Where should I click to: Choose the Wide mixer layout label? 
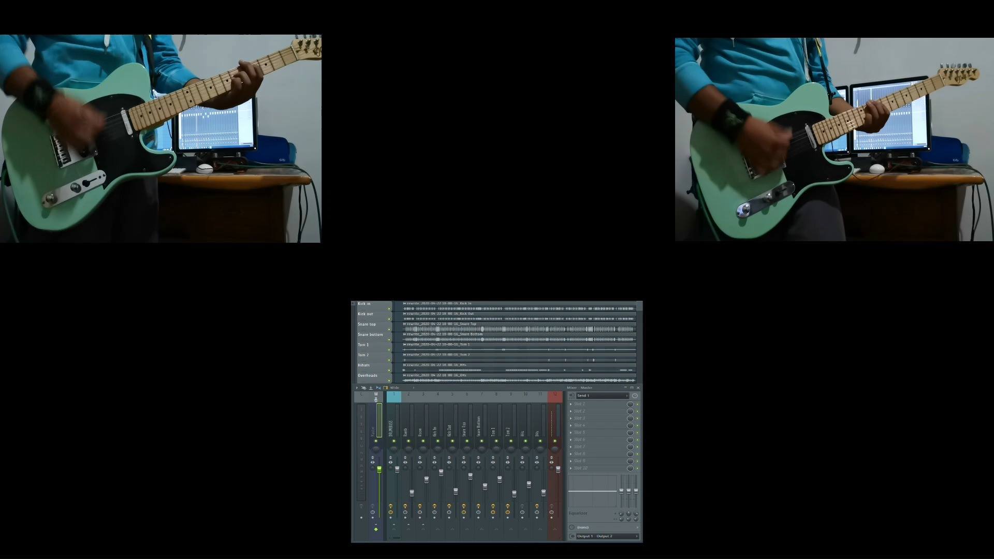(x=394, y=388)
